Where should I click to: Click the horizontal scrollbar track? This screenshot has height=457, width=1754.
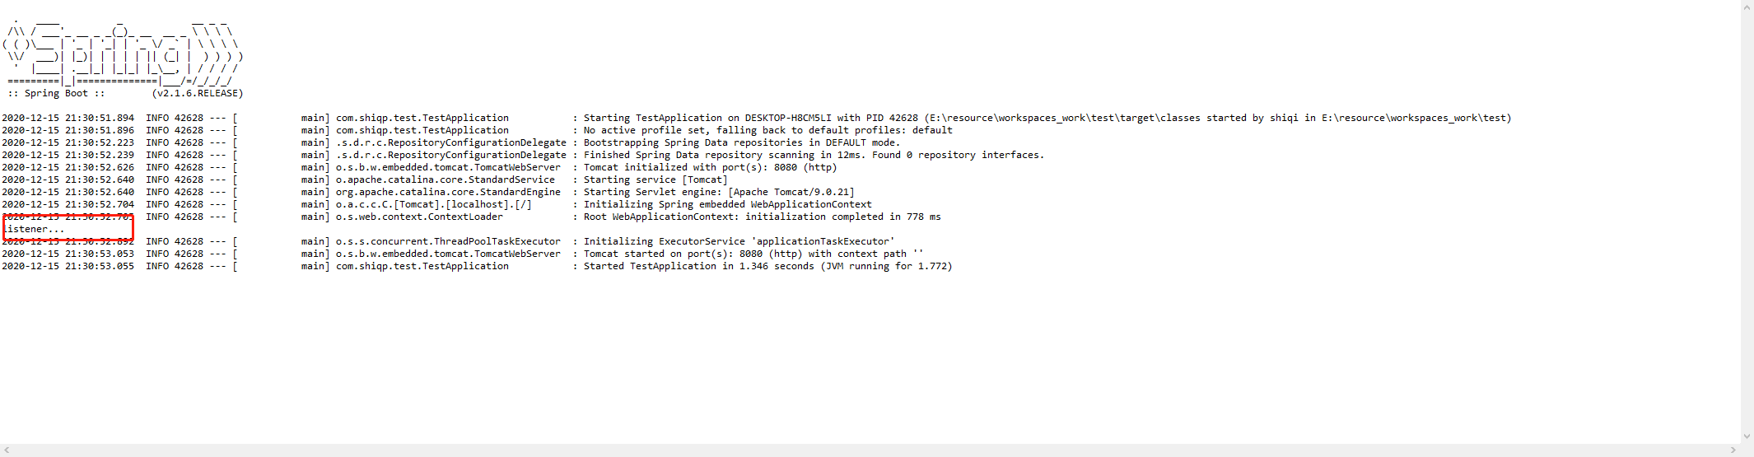coord(870,450)
